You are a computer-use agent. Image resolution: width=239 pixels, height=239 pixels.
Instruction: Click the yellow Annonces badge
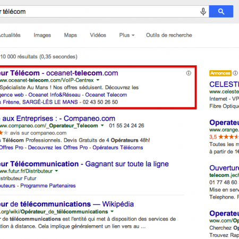coord(220,73)
